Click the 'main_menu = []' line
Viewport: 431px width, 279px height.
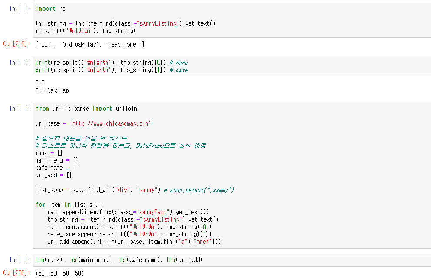pos(57,160)
